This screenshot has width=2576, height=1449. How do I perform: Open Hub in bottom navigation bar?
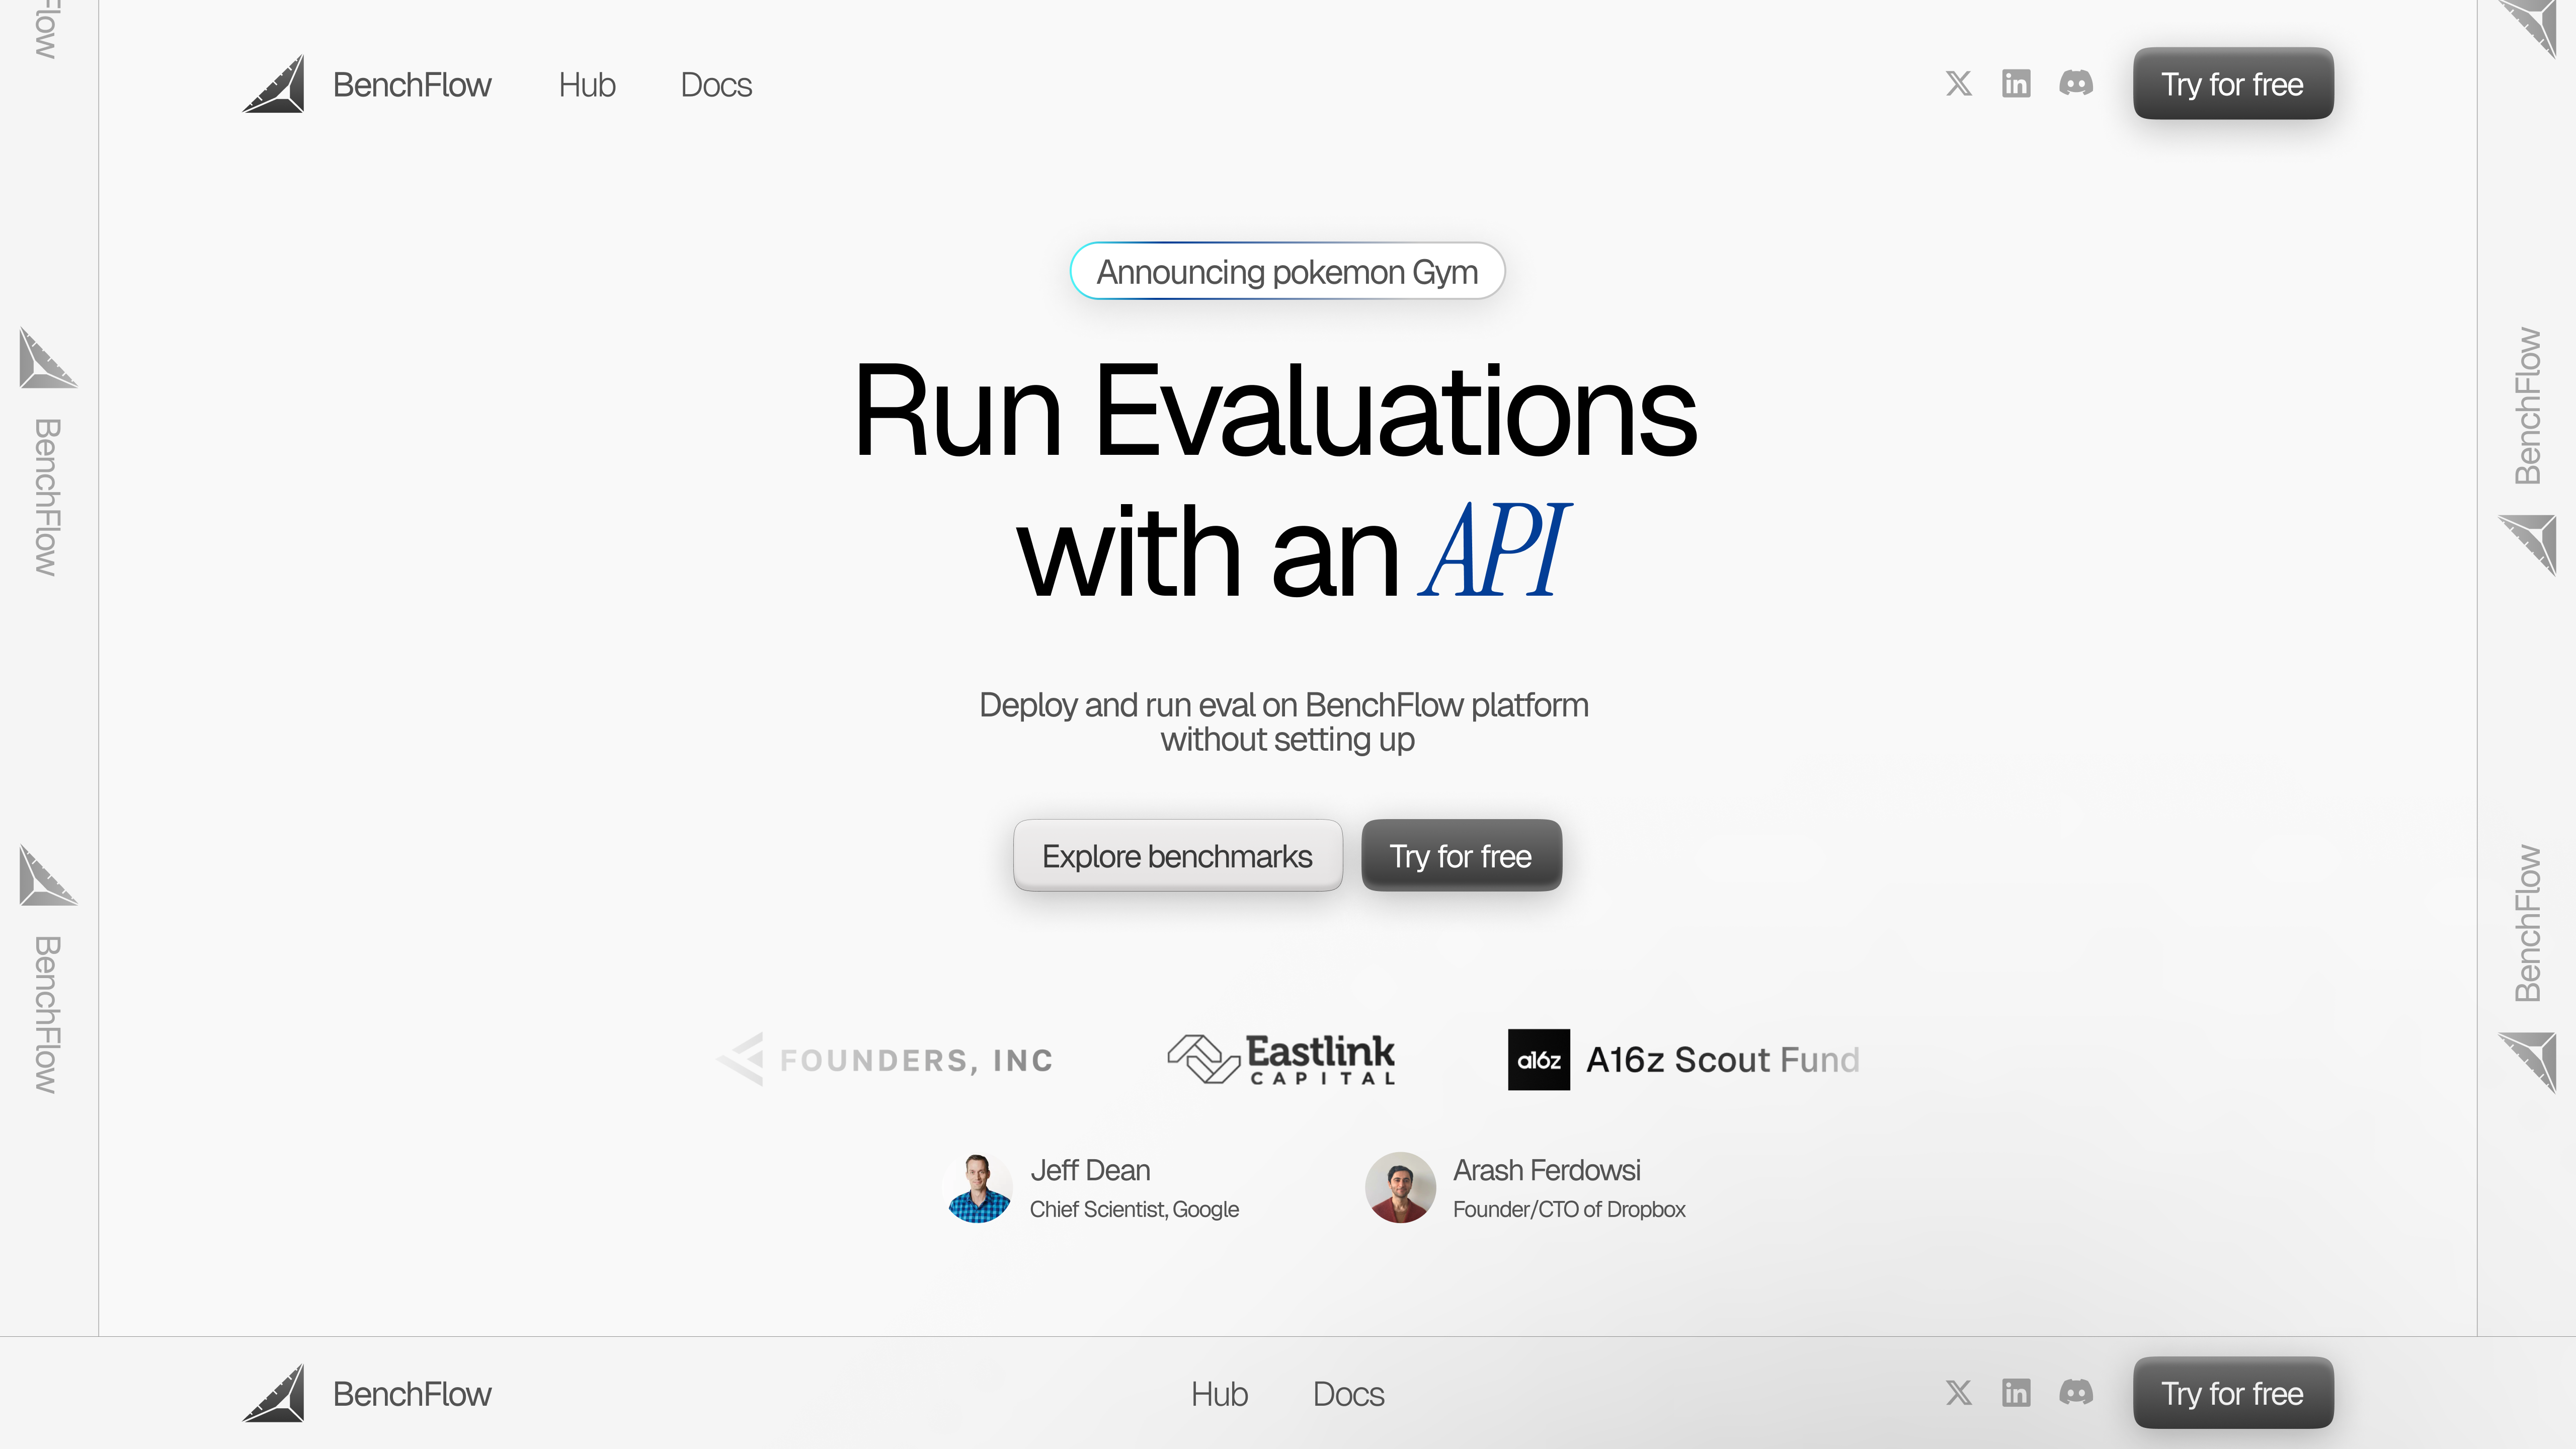point(1219,1394)
